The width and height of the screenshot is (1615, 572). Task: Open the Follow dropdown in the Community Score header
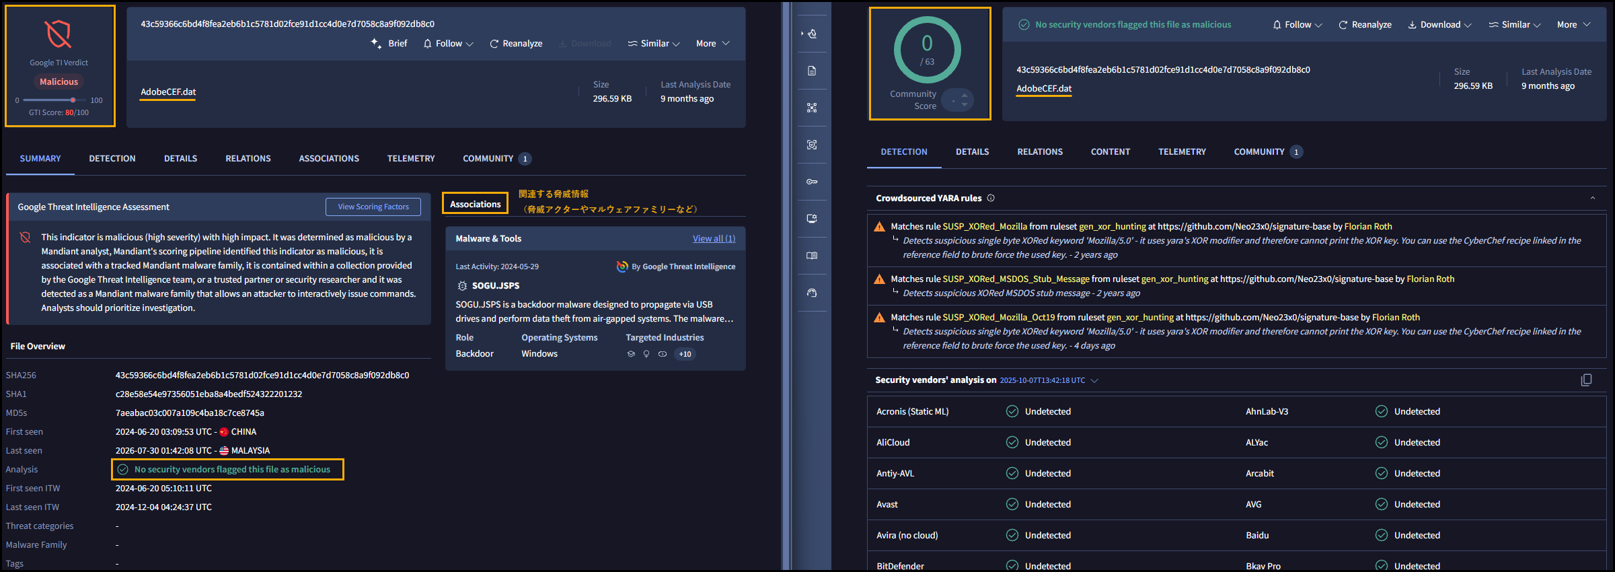1298,25
